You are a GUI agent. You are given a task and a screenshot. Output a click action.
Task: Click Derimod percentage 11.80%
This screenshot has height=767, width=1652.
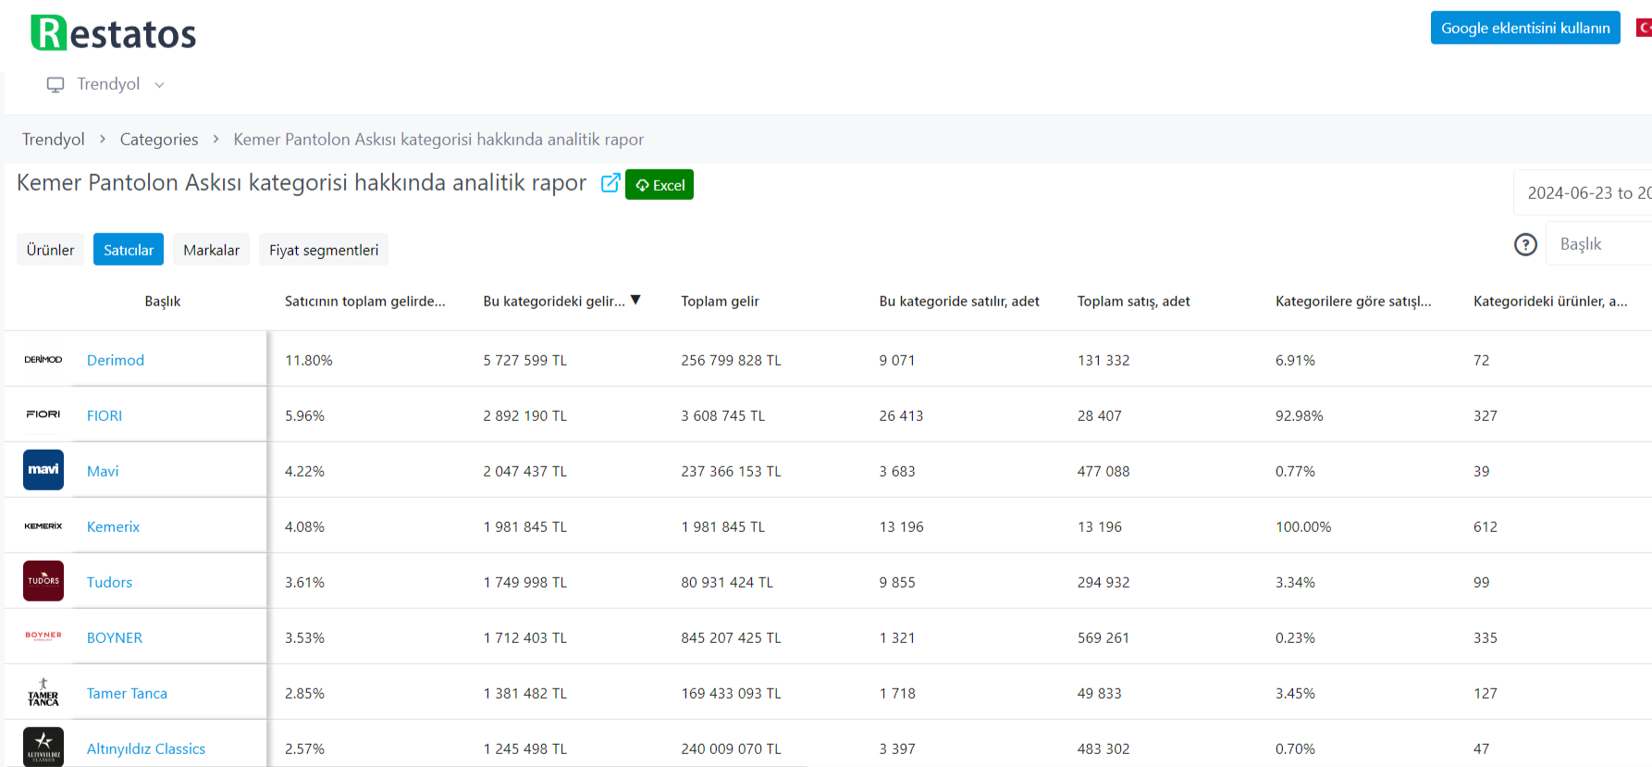point(308,360)
